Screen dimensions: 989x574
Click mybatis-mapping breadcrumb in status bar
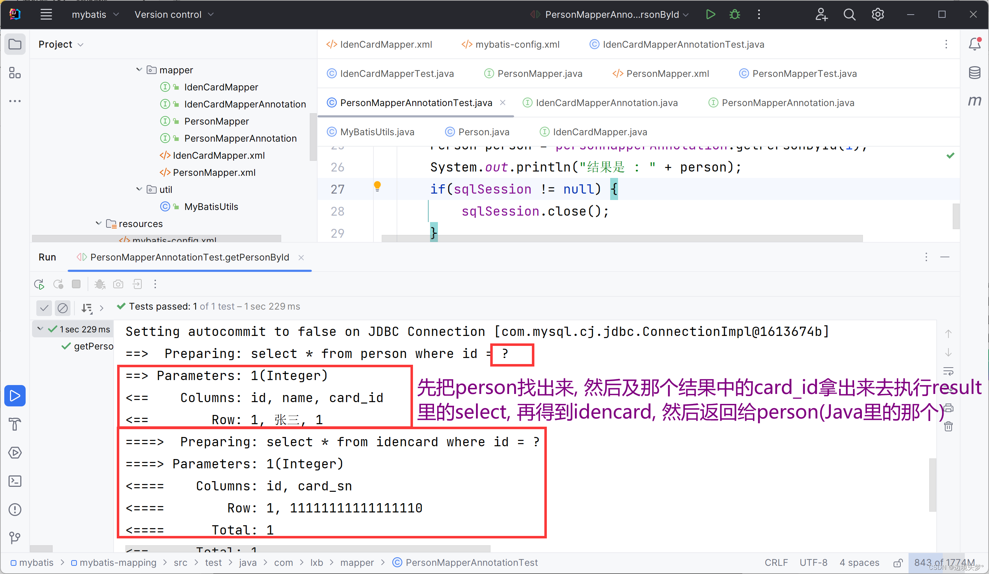click(x=114, y=563)
